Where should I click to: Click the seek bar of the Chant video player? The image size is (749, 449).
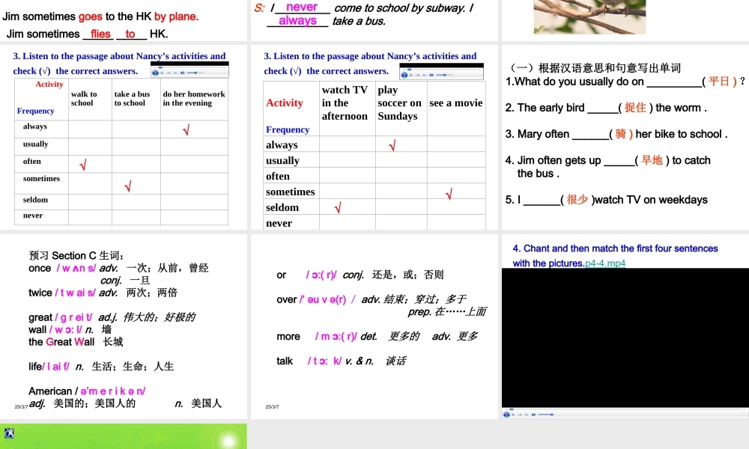tap(625, 409)
